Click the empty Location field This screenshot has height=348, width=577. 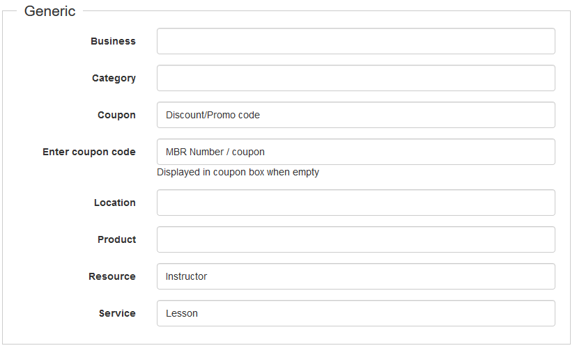click(355, 203)
